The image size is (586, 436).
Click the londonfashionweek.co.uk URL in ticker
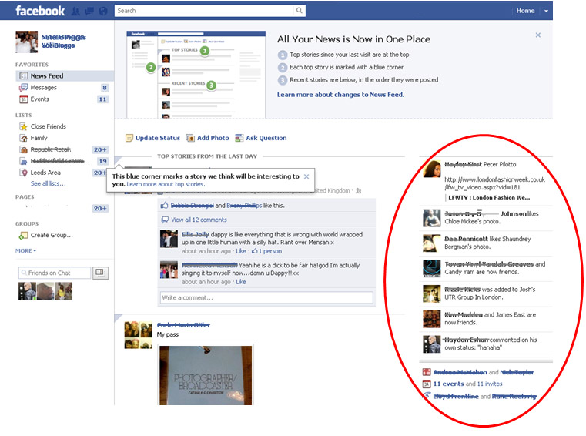click(494, 183)
